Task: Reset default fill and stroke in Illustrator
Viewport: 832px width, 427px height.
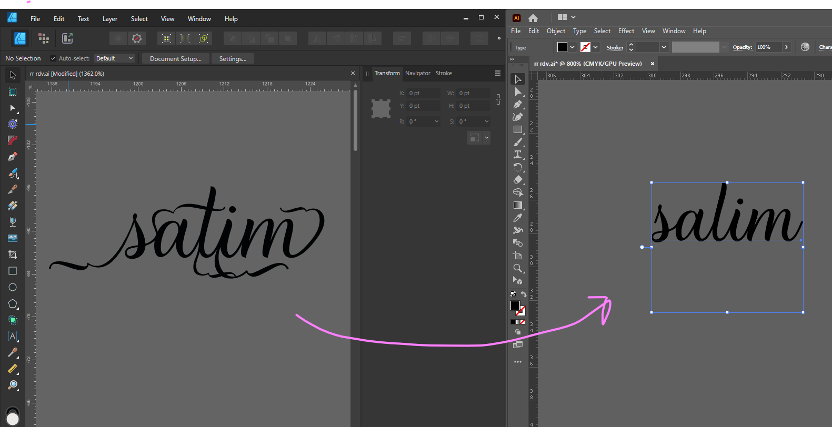Action: (513, 294)
